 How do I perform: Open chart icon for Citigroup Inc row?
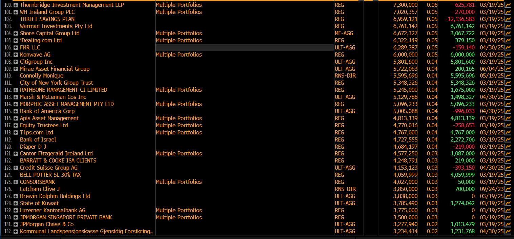(x=508, y=62)
